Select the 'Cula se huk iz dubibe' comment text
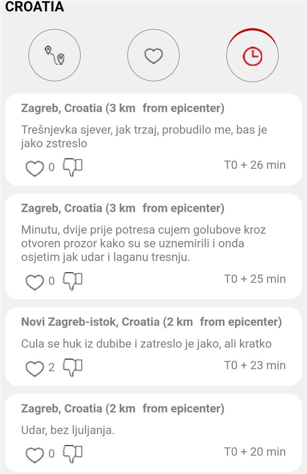 pos(146,344)
